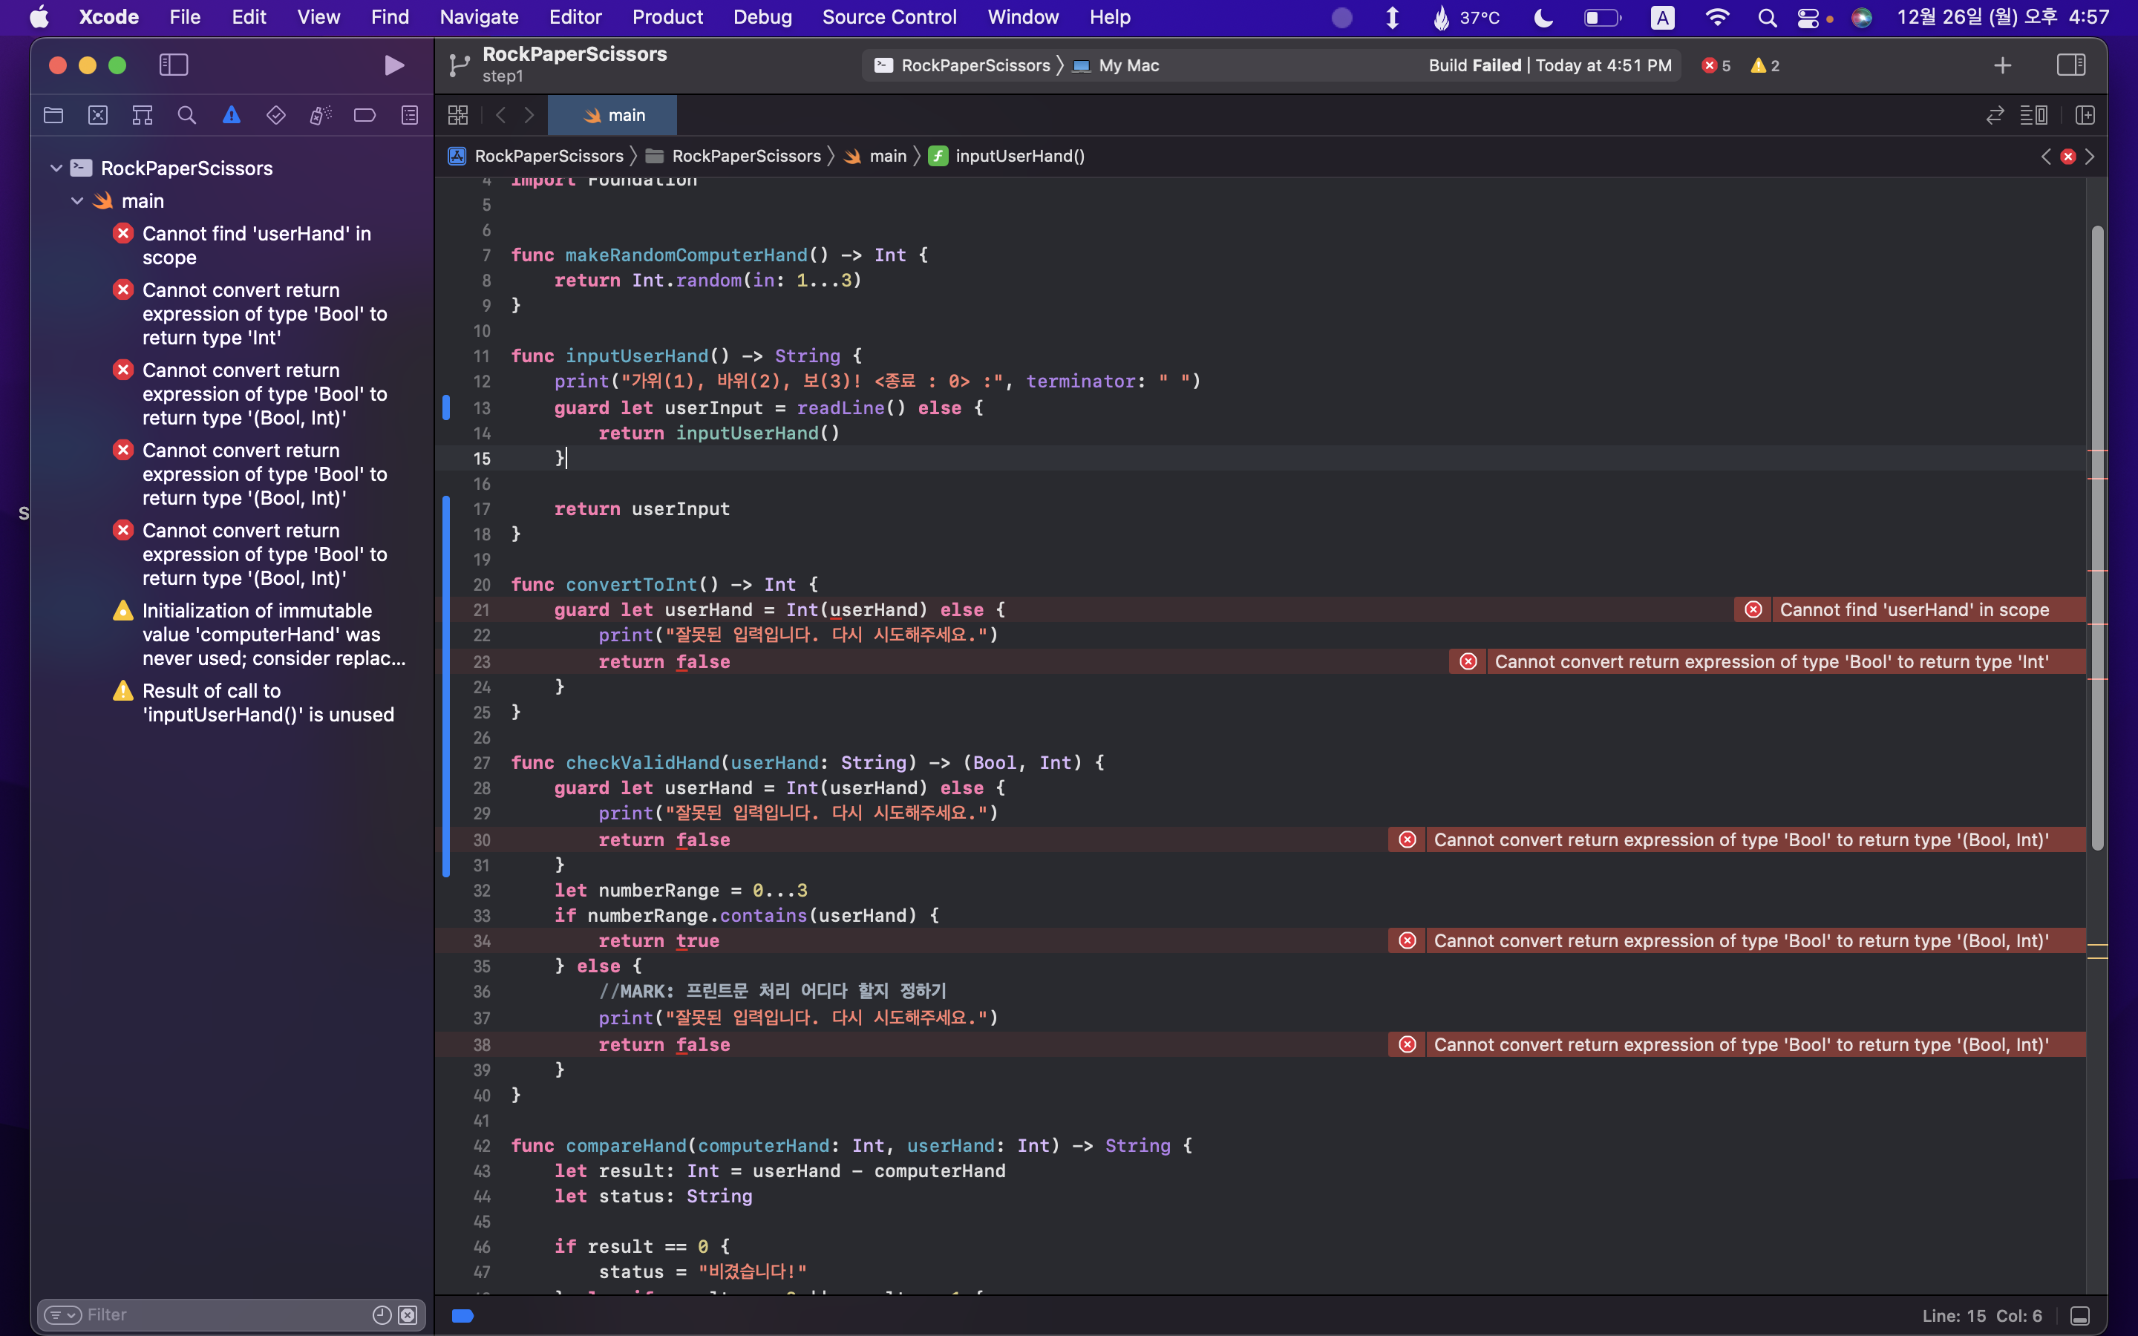Toggle the navigator sidebar visibility
Screen dimensions: 2138x1336
(x=173, y=65)
